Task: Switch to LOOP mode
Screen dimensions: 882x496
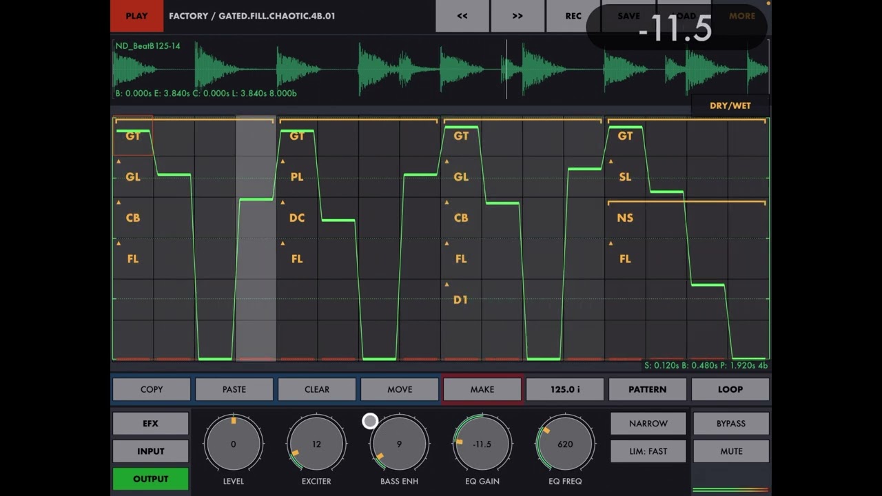Action: click(x=730, y=389)
